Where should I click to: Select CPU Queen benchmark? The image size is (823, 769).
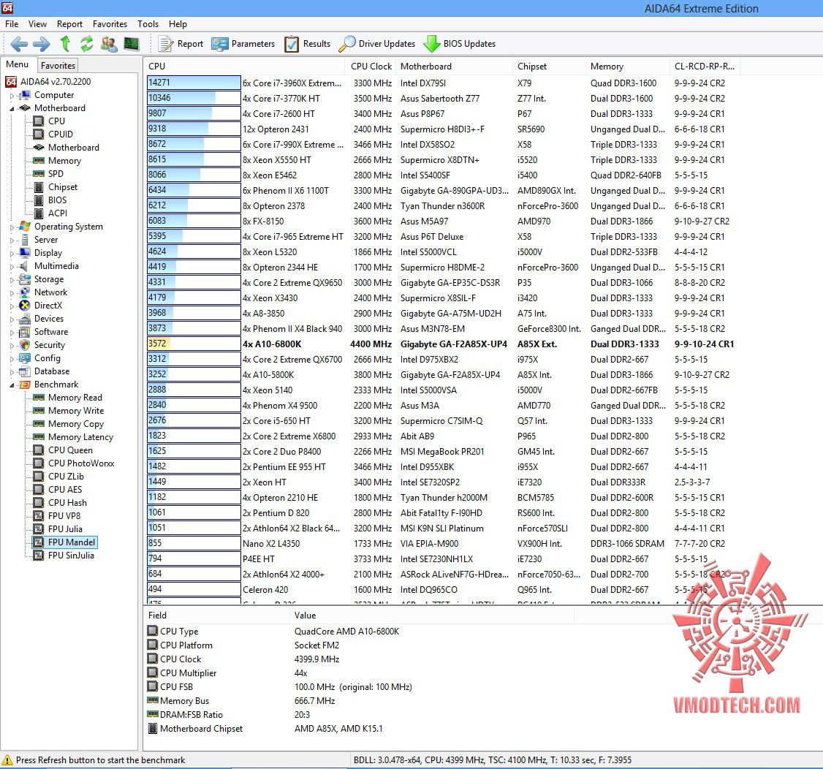70,450
